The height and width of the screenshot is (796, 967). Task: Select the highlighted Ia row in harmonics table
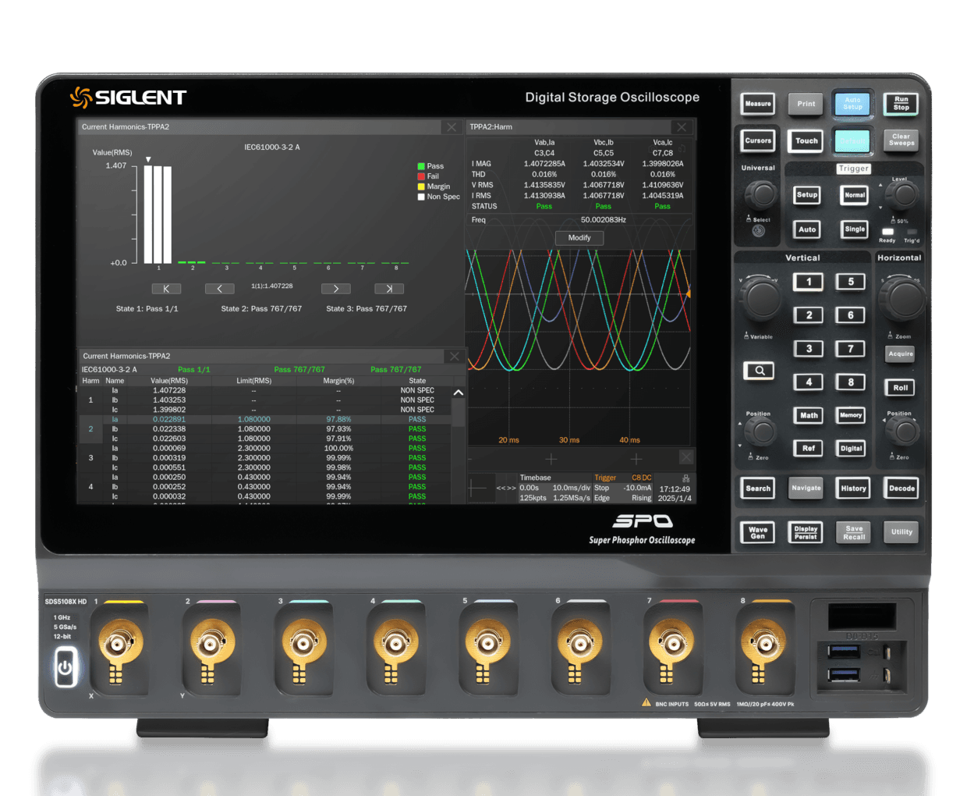coord(234,419)
